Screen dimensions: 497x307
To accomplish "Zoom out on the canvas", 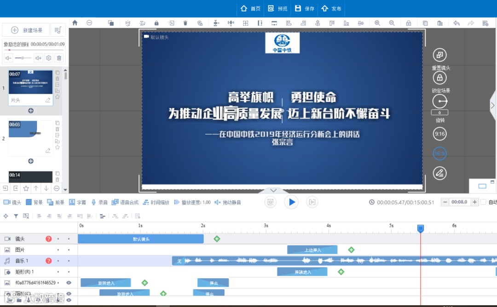I will coord(392,23).
